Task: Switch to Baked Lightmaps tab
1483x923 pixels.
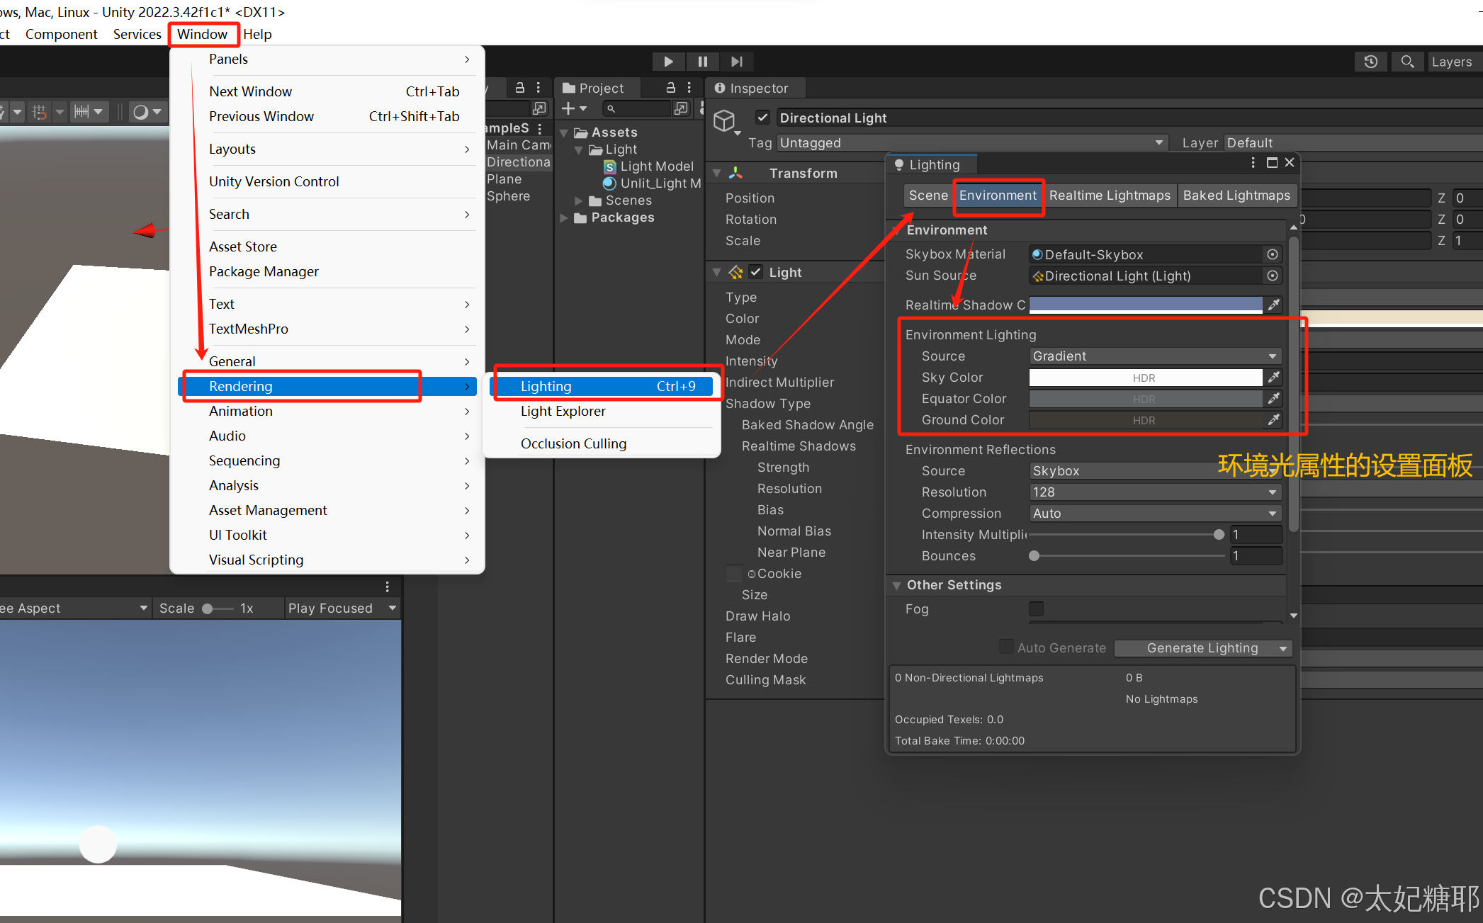Action: point(1236,196)
